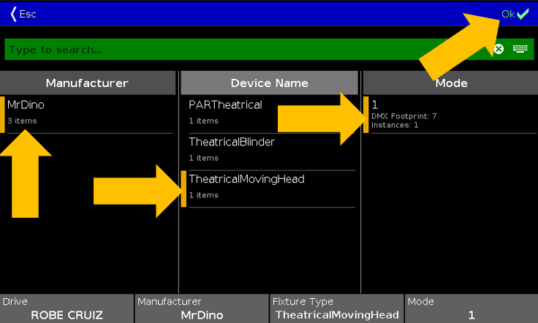Click the Device Name column header

tap(269, 83)
